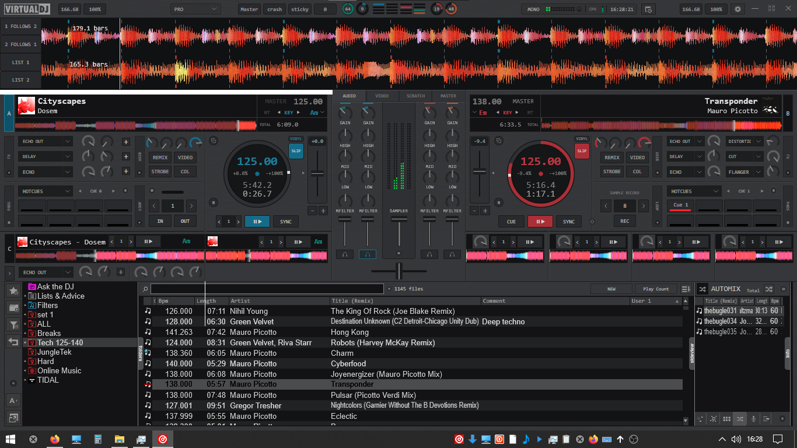Select the karaoke microphone icon in sideview bar

[x=753, y=419]
